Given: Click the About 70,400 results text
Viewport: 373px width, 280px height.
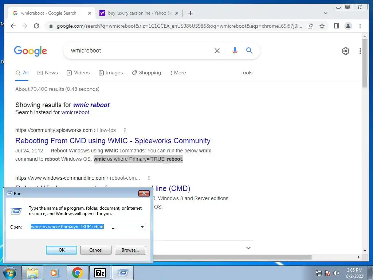Looking at the screenshot, I should coord(57,89).
